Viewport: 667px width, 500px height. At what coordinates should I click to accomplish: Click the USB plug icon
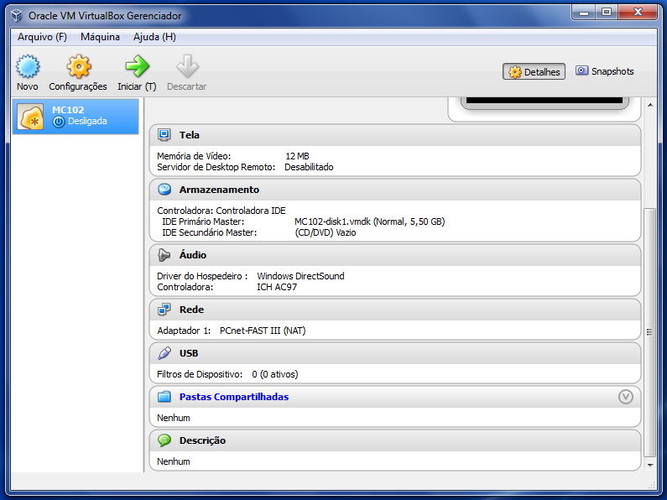tap(164, 353)
